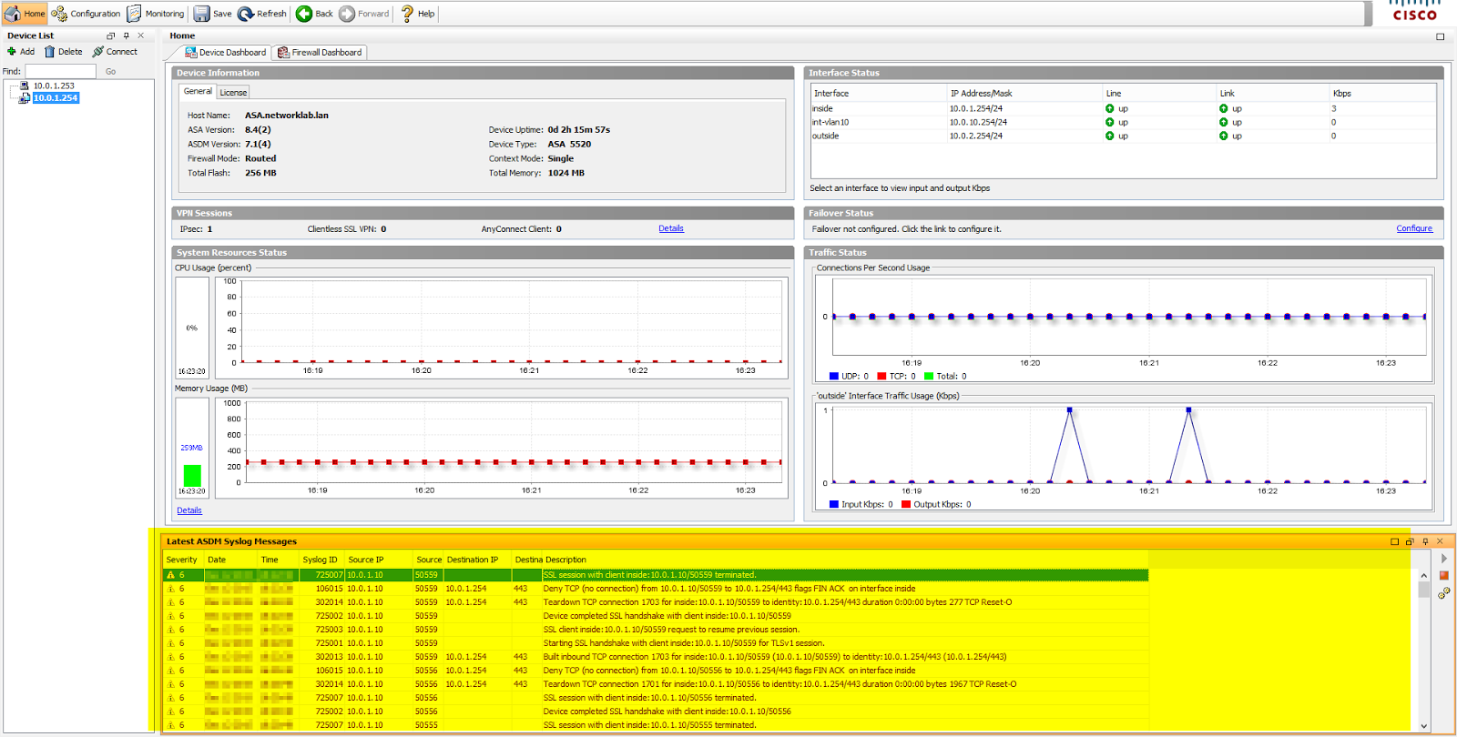The width and height of the screenshot is (1457, 737).
Task: Select the green highlighted 725007 syslog row
Action: 656,575
